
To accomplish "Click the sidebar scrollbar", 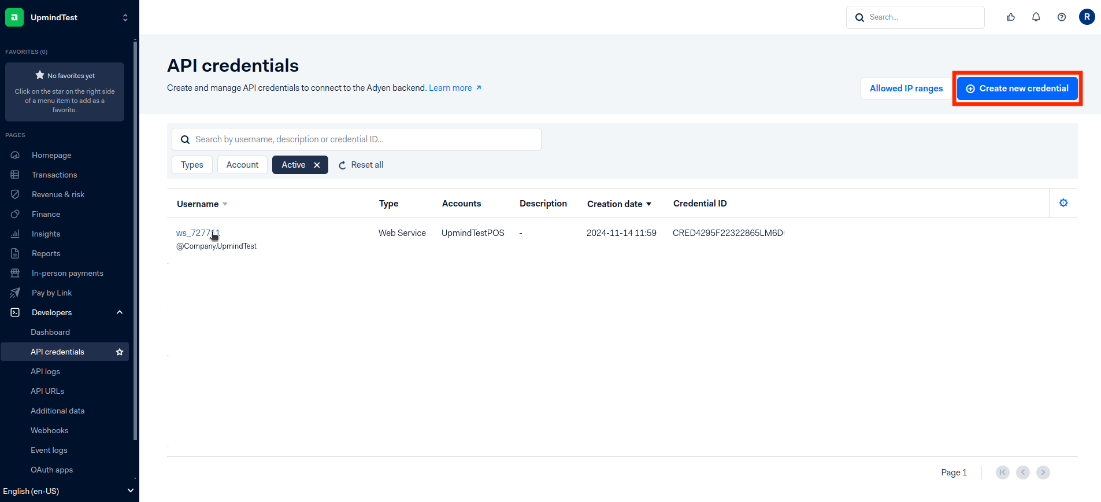I will 135,240.
